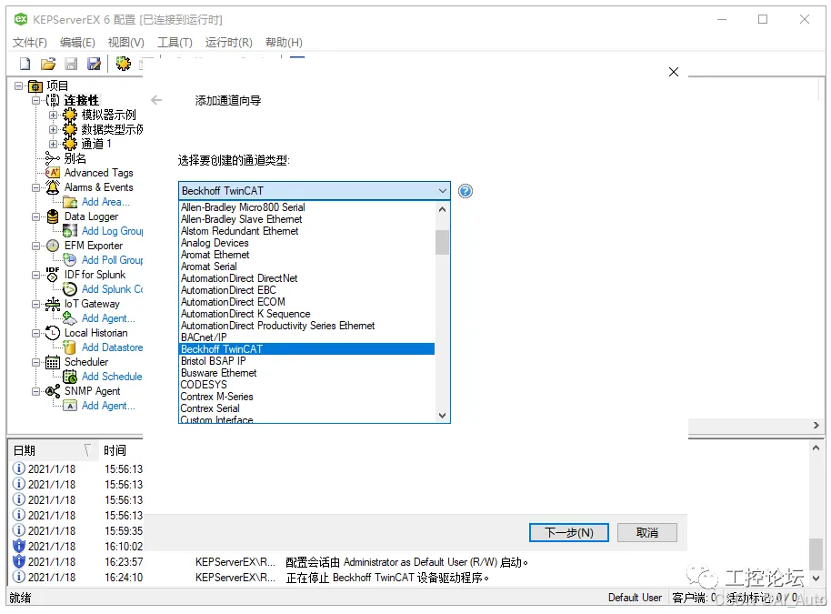The image size is (831, 614).
Task: Open the Advanced Tags node
Action: coord(98,173)
